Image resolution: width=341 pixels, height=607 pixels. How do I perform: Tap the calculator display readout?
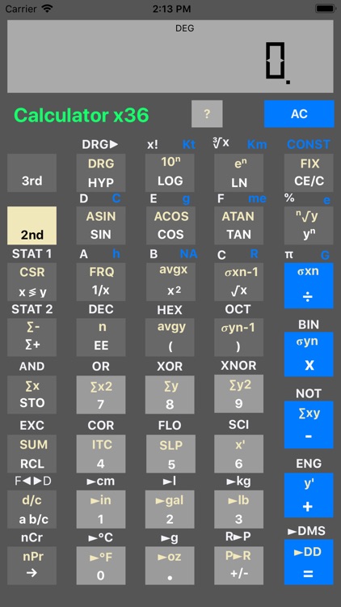click(170, 57)
